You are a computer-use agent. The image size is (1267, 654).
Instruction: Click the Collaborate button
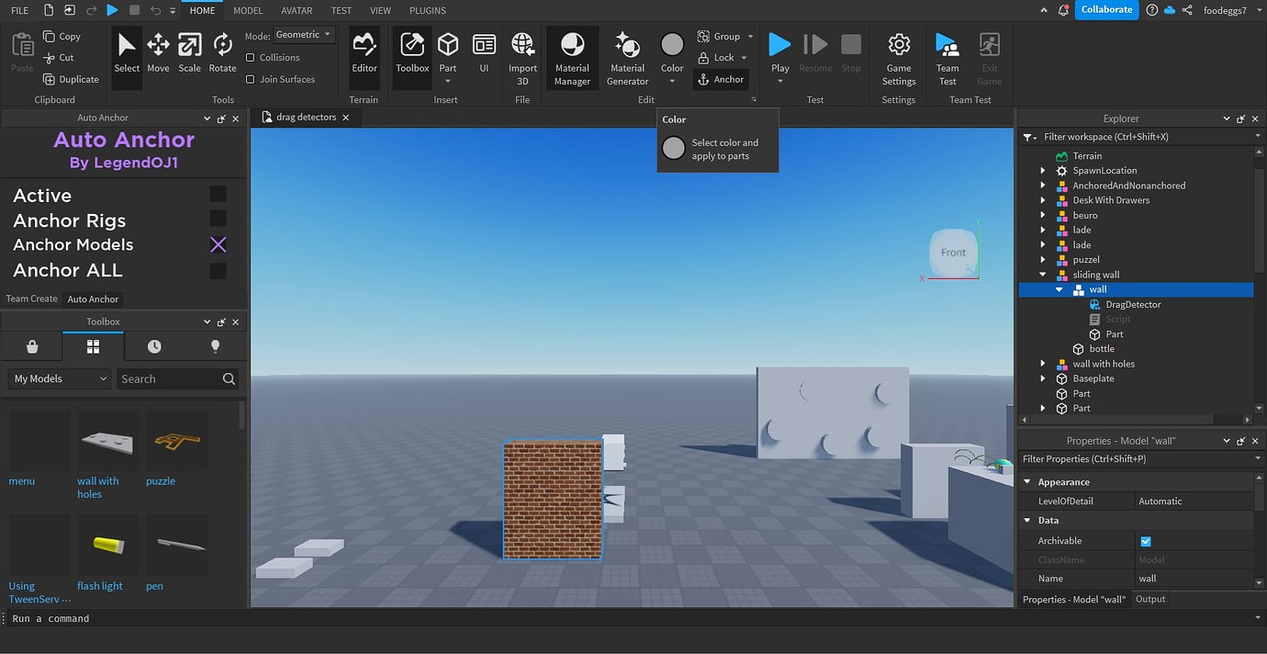coord(1106,9)
